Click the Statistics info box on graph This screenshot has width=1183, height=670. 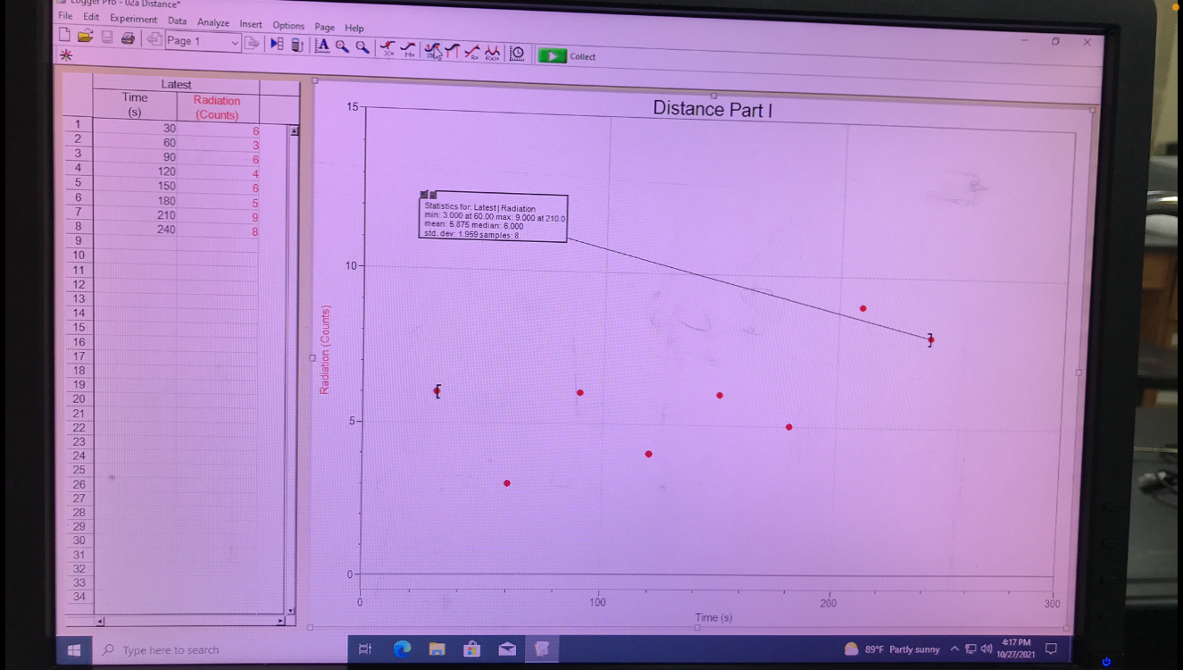(x=493, y=217)
